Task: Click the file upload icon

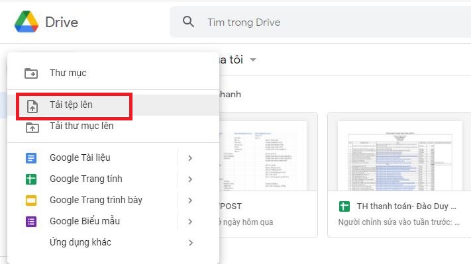Action: [x=32, y=107]
